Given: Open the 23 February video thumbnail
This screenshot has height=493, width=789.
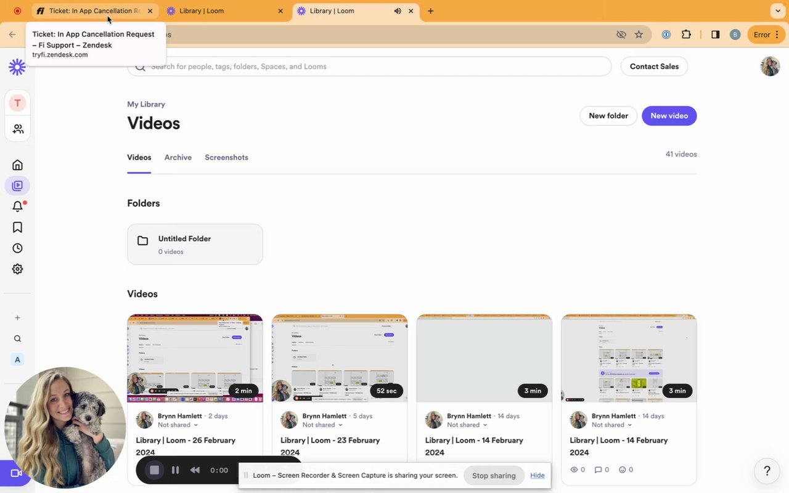Looking at the screenshot, I should tap(340, 359).
